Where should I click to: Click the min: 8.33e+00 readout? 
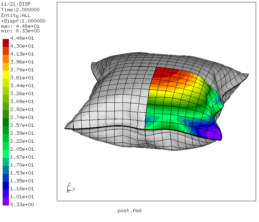point(20,31)
